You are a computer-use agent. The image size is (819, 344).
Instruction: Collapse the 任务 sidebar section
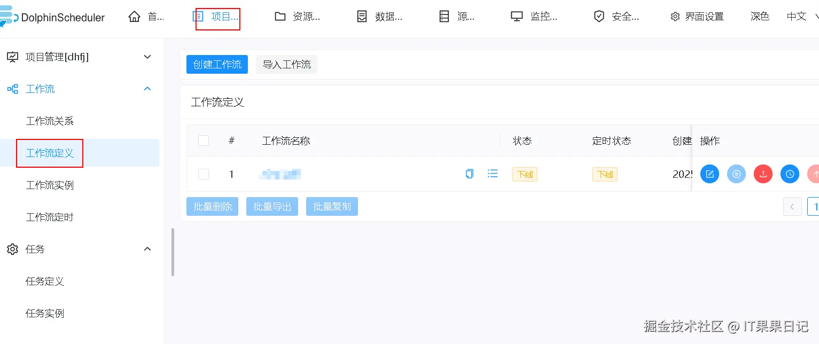point(148,249)
